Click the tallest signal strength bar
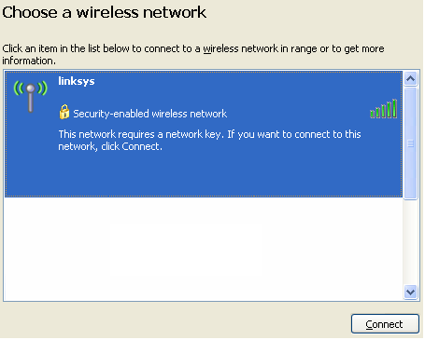Screen dimensions: 425x340 (x=394, y=109)
